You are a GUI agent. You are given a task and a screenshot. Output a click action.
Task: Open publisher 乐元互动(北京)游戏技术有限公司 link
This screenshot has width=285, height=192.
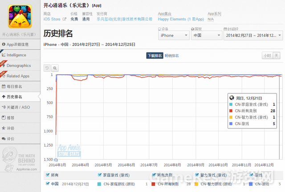(x=124, y=19)
